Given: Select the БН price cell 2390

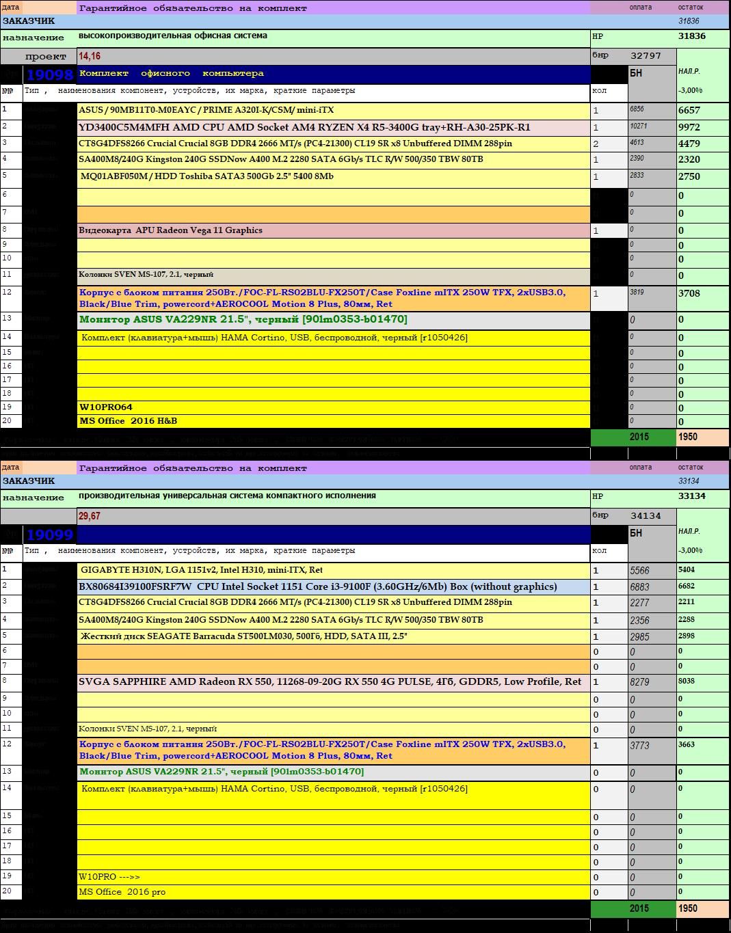Looking at the screenshot, I should click(652, 159).
